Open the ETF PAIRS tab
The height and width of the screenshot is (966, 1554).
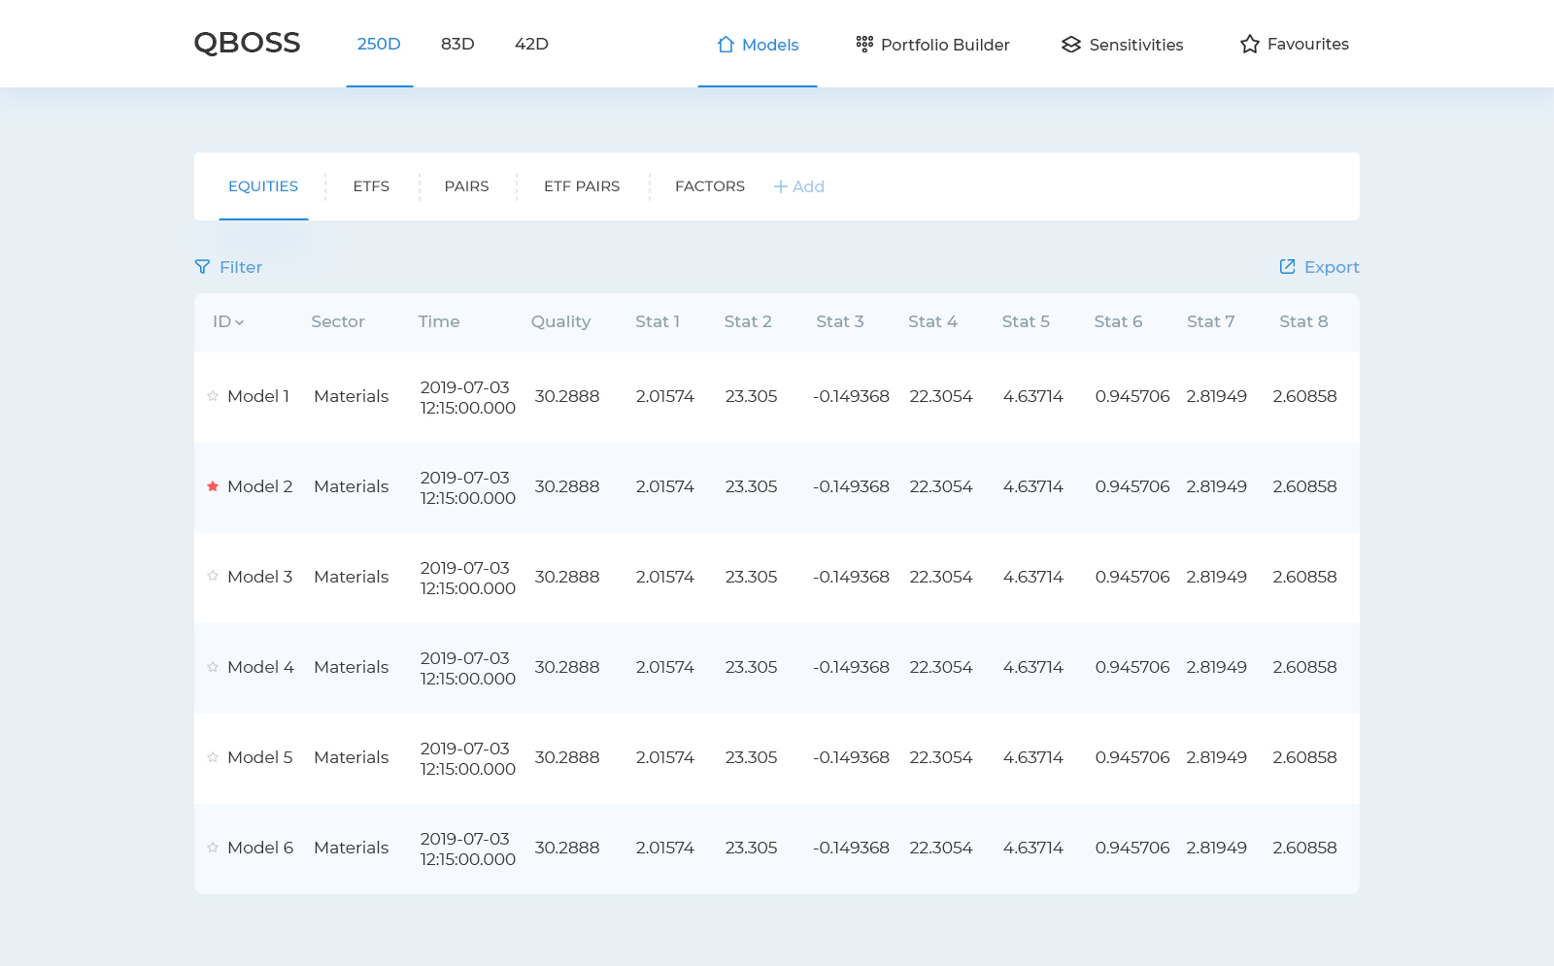pyautogui.click(x=582, y=186)
